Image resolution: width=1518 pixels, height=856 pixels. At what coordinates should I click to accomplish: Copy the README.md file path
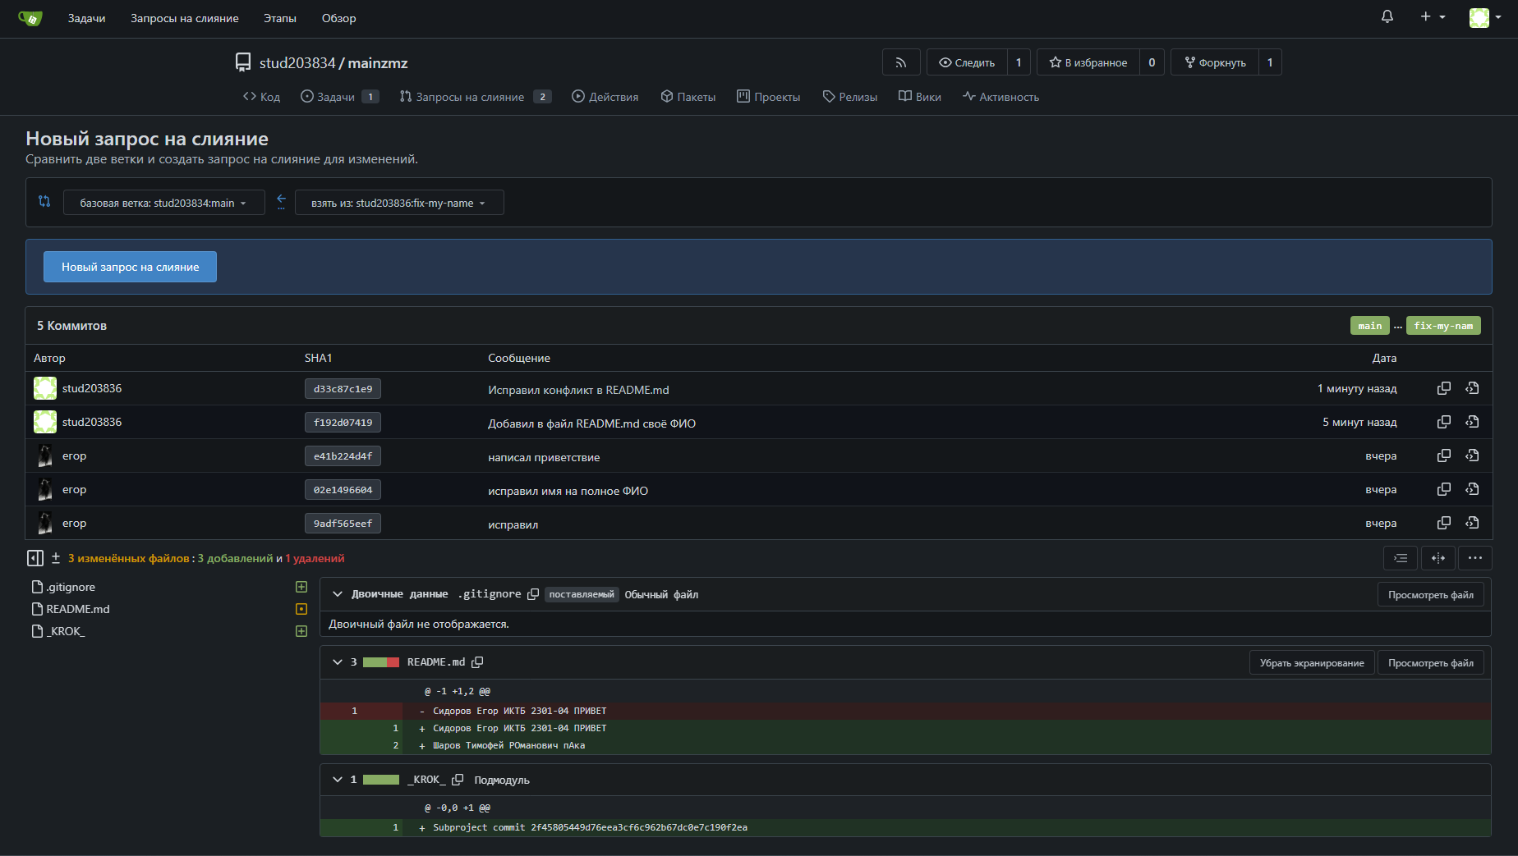(477, 662)
